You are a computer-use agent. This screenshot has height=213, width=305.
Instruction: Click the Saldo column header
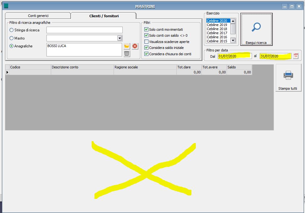239,67
